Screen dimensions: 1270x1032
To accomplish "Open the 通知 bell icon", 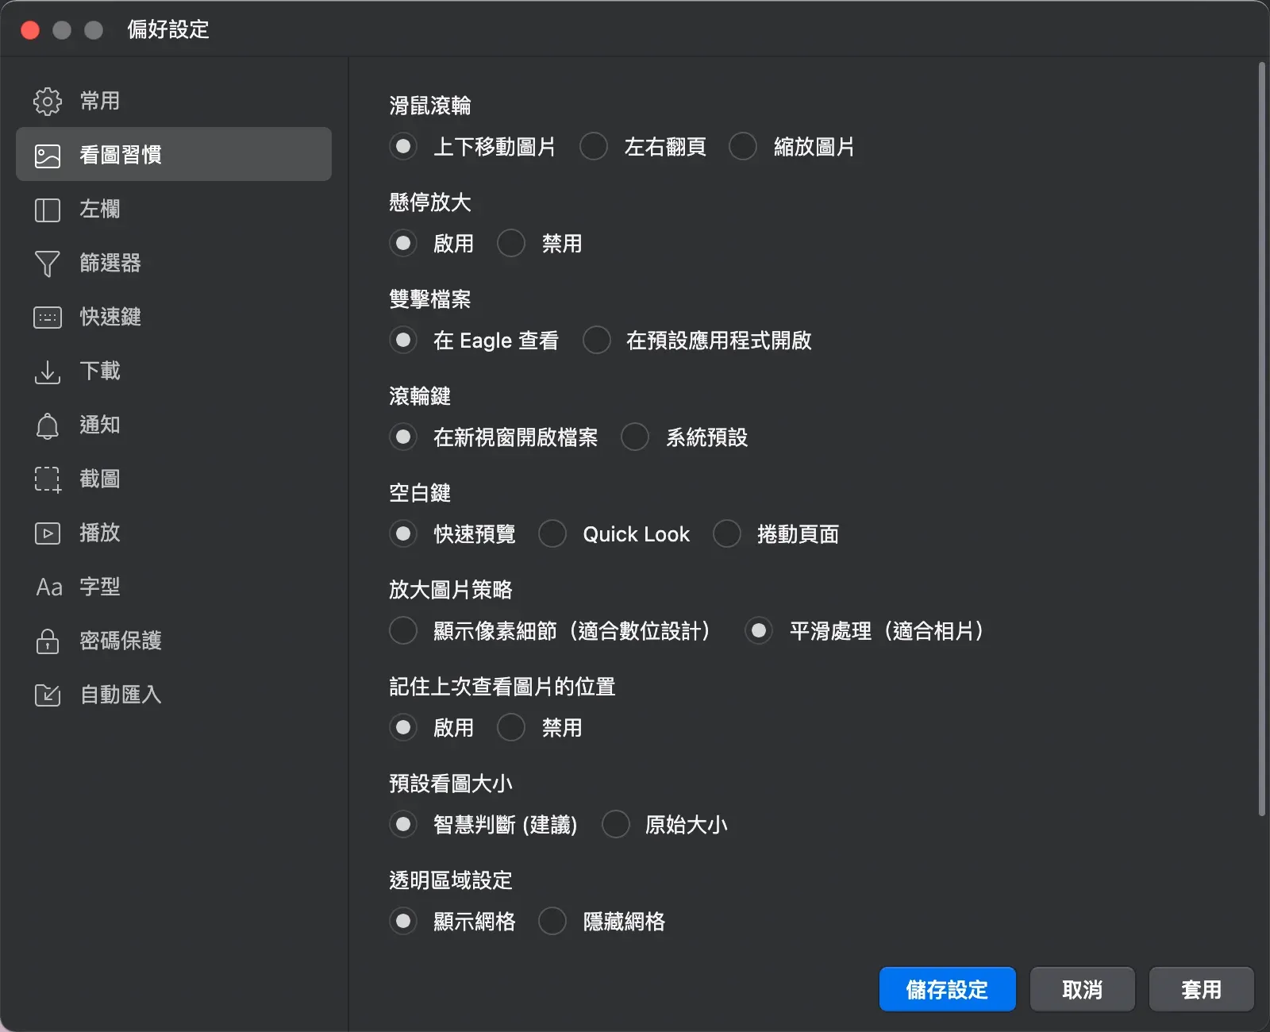I will (48, 426).
